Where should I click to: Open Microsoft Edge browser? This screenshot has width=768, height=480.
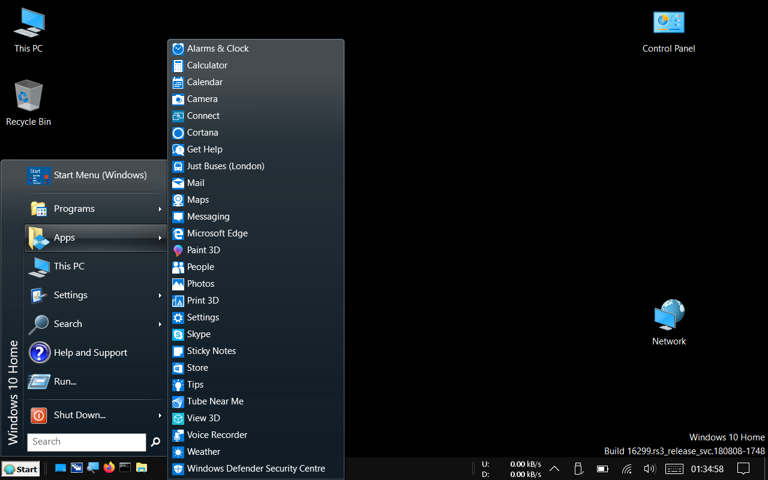(x=256, y=233)
